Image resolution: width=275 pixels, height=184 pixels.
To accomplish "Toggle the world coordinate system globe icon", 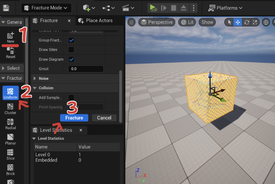I will point(266,22).
